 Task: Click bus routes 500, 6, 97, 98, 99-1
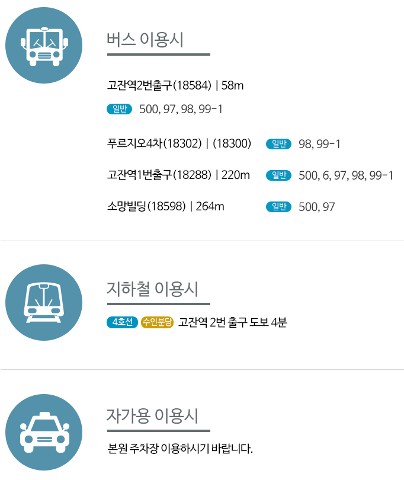pyautogui.click(x=346, y=175)
